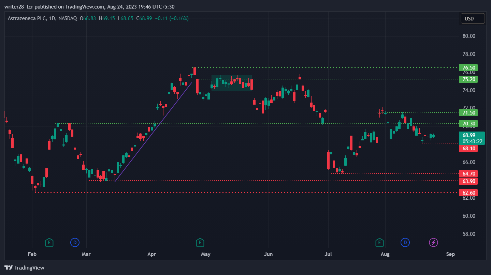Select the 64.70 red price label

468,173
